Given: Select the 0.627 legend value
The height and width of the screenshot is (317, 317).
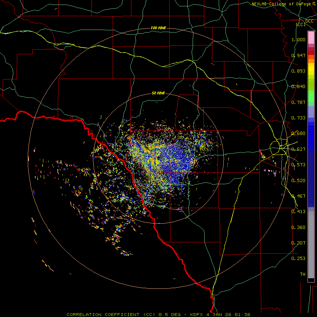Looking at the screenshot, I should 298,149.
